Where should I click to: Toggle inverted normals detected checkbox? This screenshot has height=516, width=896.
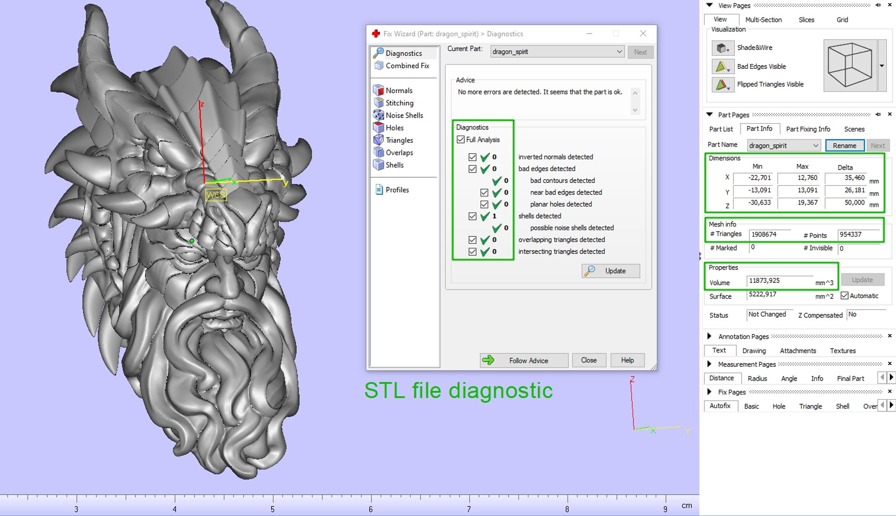click(x=472, y=157)
